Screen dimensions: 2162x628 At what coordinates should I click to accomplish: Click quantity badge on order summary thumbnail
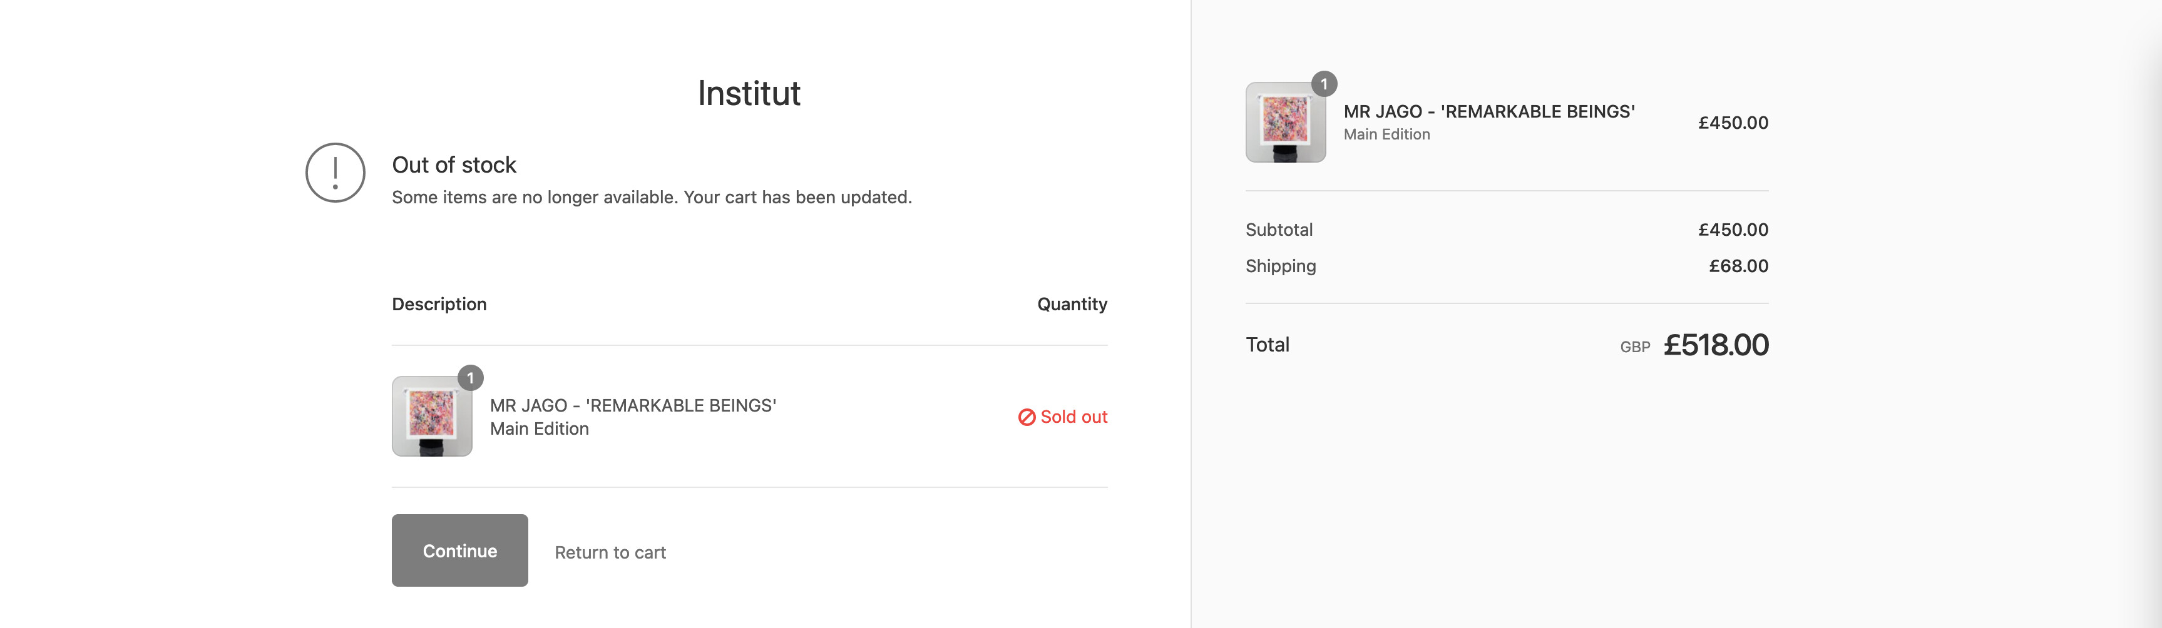1324,84
